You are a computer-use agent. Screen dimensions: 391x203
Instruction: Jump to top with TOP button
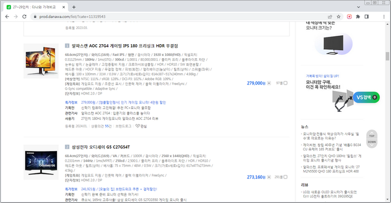click(372, 135)
